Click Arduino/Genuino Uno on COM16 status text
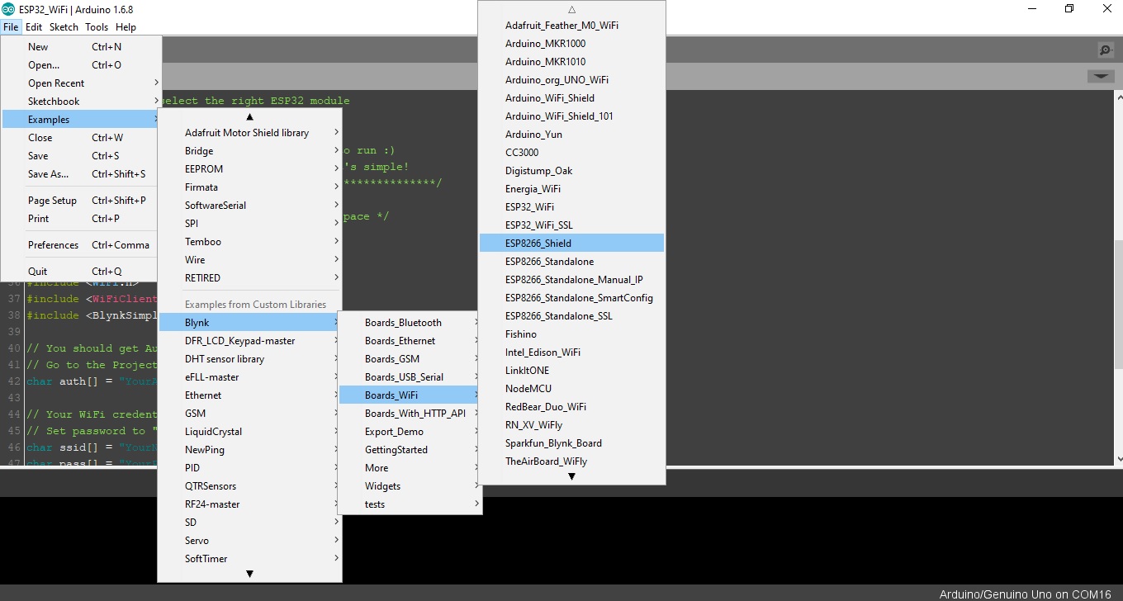 1025,594
